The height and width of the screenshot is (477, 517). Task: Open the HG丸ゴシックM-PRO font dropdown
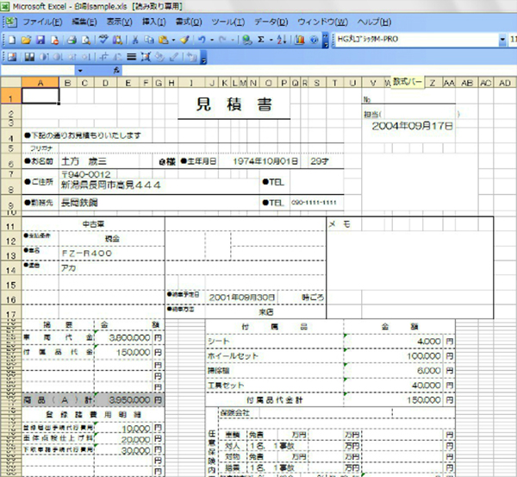click(502, 40)
